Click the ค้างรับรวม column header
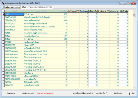 click(x=84, y=11)
